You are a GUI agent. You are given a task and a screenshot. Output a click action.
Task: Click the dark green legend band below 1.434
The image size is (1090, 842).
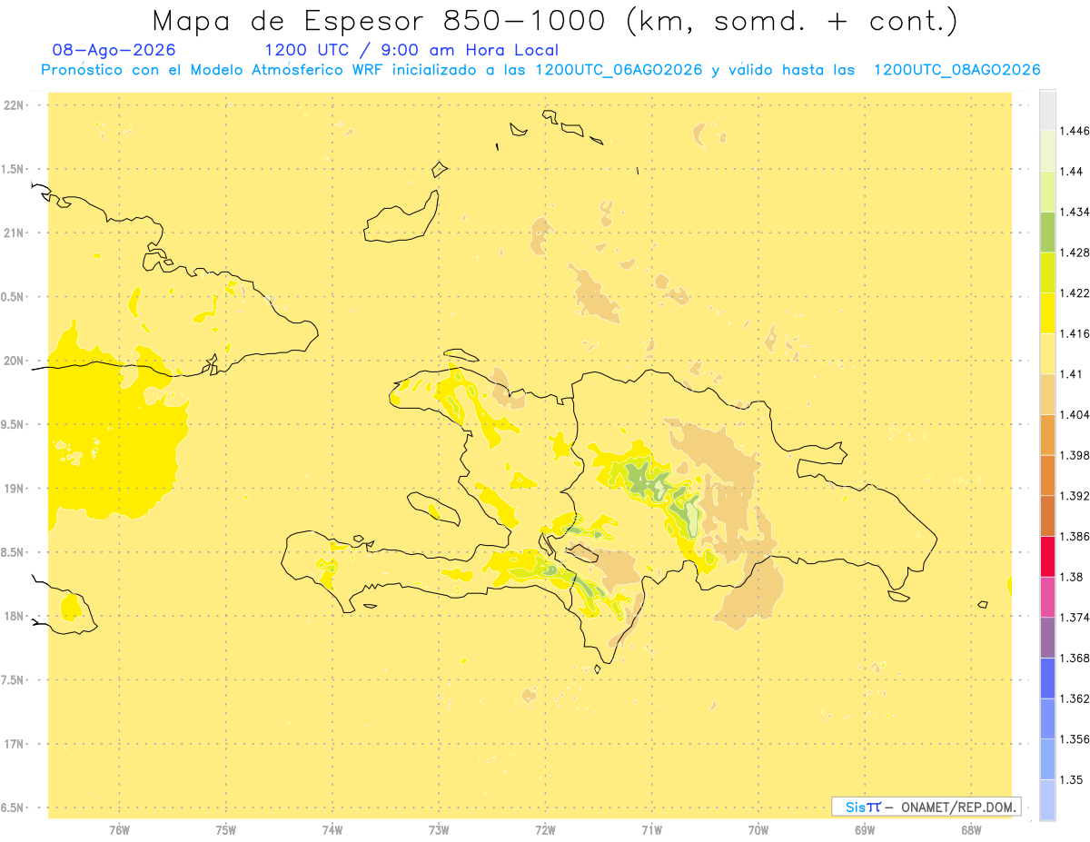(x=1047, y=232)
